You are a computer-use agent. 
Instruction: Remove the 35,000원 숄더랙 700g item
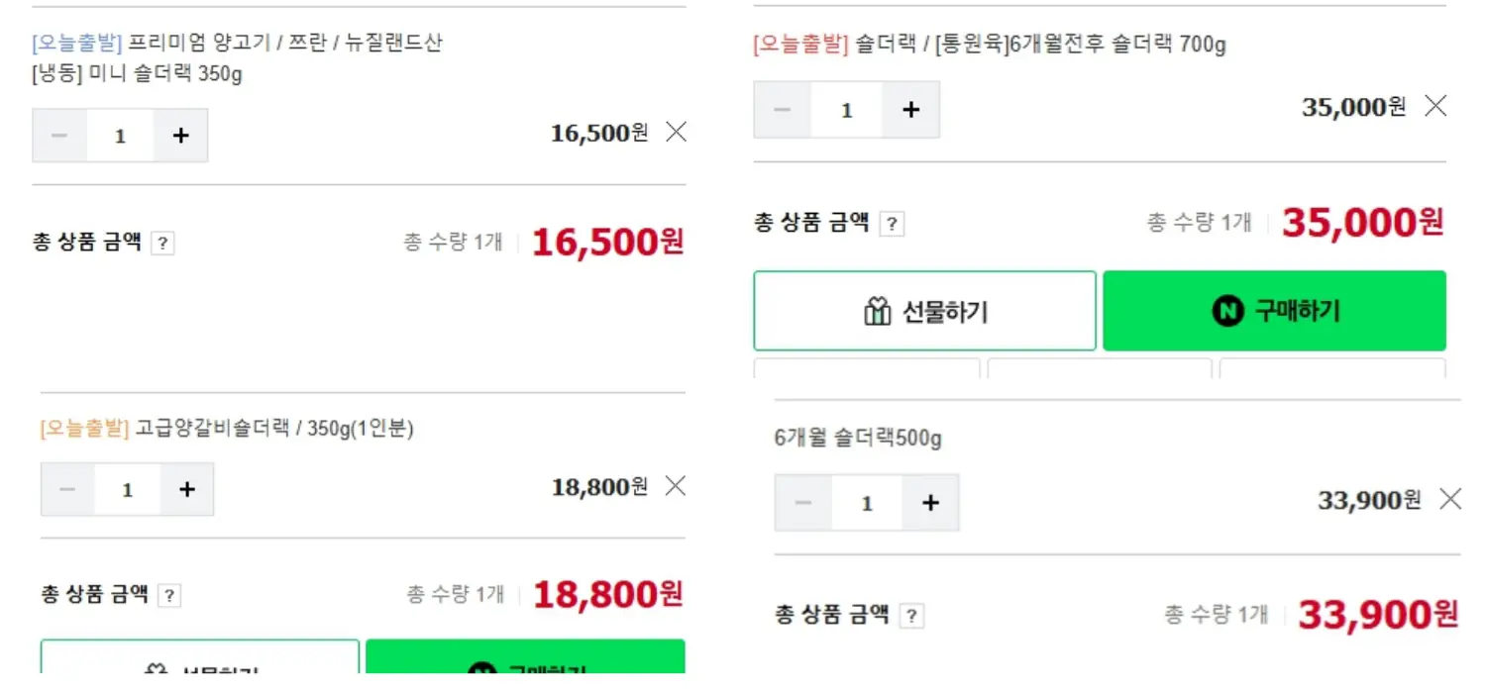point(1434,106)
